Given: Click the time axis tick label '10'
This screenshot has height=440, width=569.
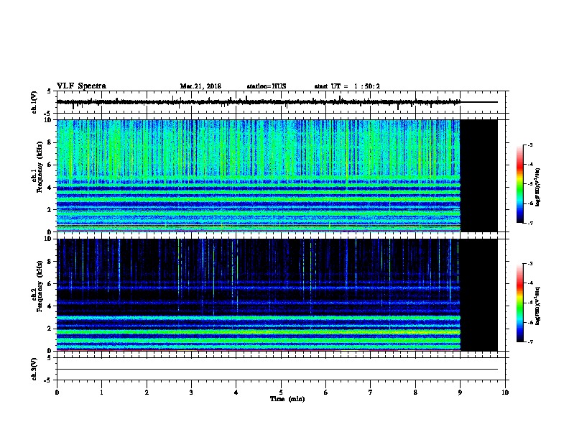Looking at the screenshot, I should tap(505, 393).
